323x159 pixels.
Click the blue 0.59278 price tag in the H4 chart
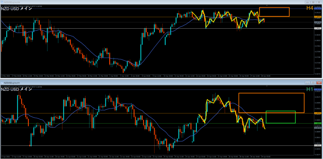pos(317,9)
